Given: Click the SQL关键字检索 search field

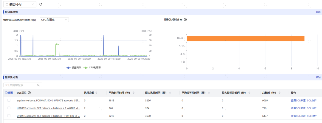Looking at the screenshot, I should [23, 85].
